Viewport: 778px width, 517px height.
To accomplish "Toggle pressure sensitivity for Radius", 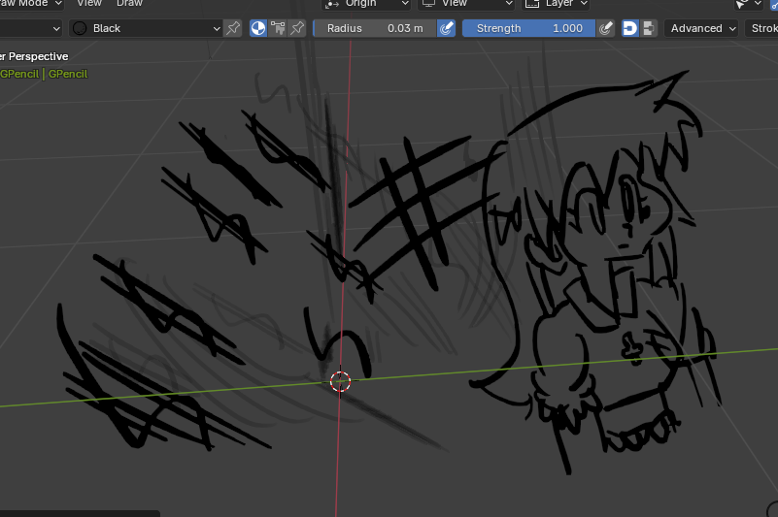I will pos(446,28).
